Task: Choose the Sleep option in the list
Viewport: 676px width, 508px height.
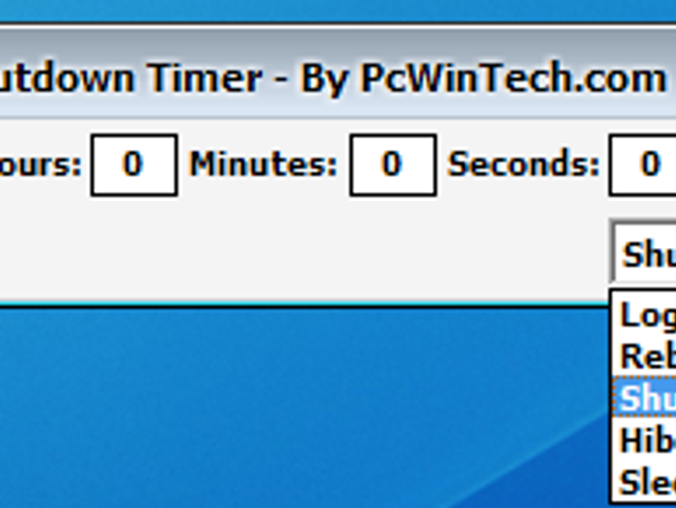Action: [x=646, y=482]
